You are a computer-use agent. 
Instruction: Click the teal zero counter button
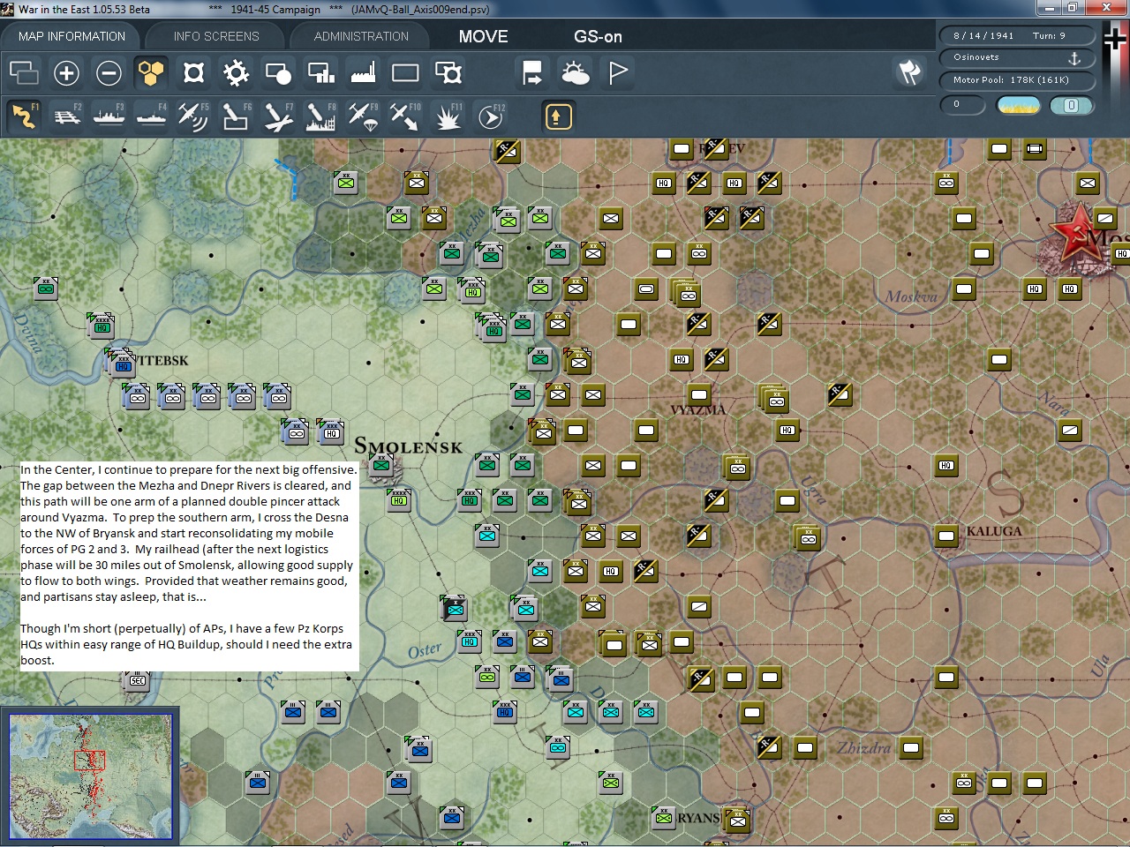tap(1071, 105)
